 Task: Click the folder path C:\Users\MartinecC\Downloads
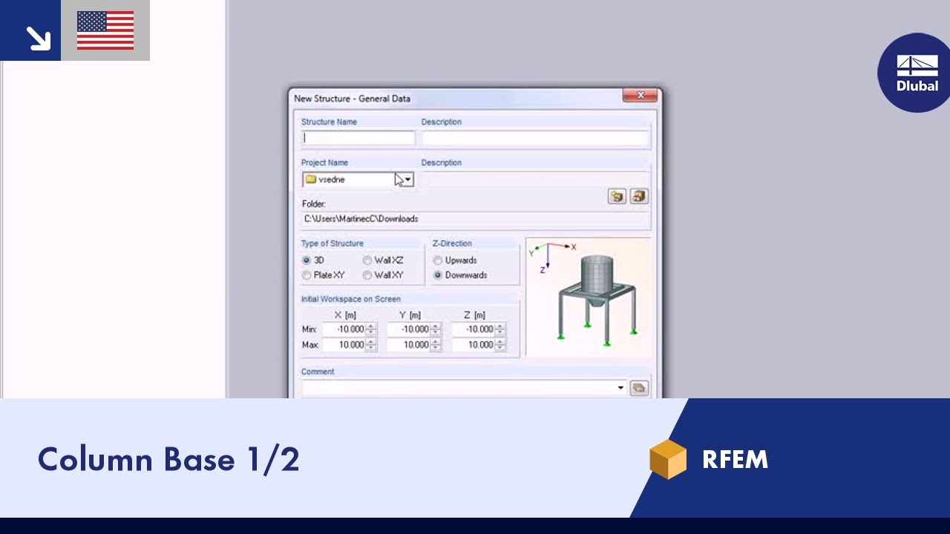pos(361,219)
